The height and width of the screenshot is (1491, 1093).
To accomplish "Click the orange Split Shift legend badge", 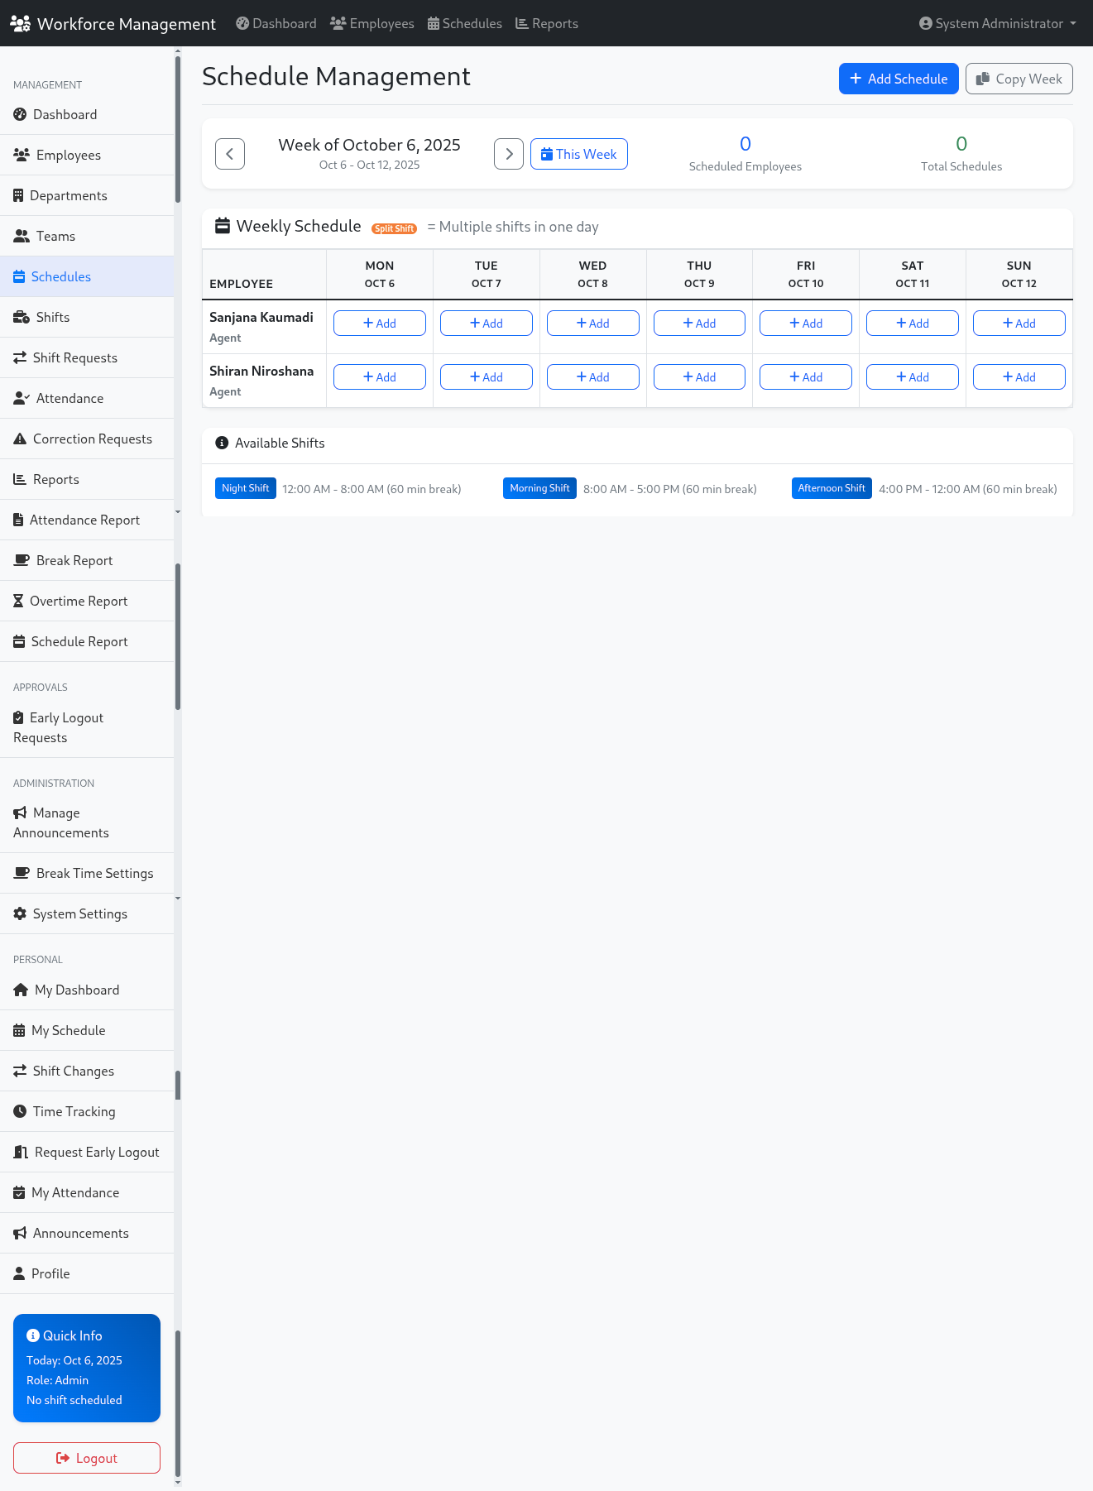I will coord(395,228).
